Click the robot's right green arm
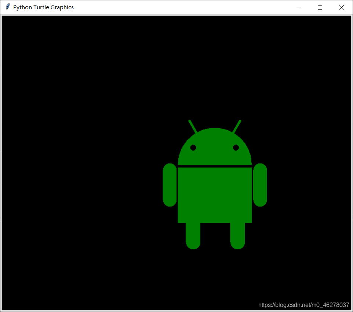The image size is (353, 312). coord(260,185)
